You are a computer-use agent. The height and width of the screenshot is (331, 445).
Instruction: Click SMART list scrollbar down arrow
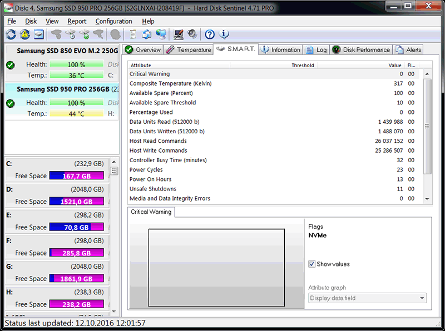coord(427,199)
